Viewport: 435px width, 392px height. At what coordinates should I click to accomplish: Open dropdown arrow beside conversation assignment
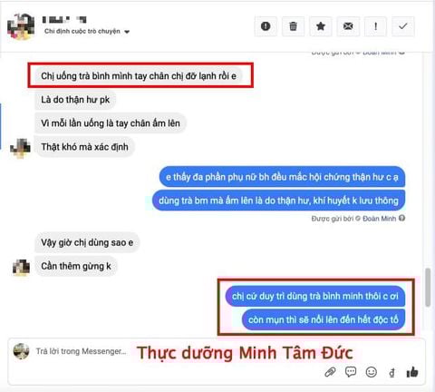[127, 32]
